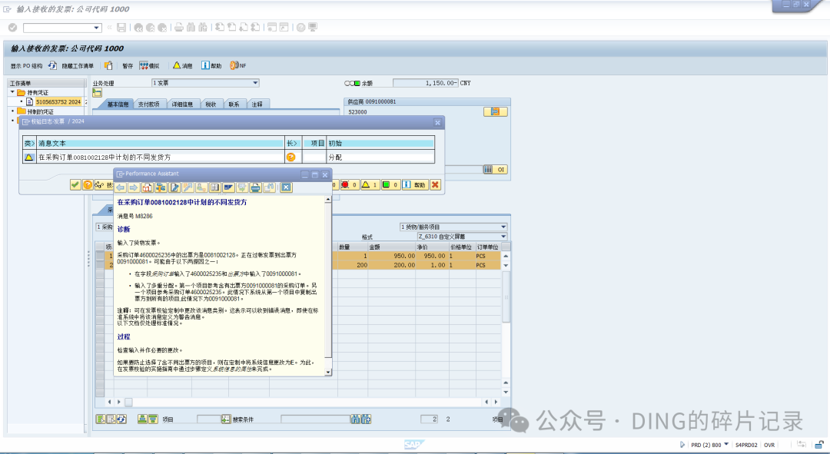The width and height of the screenshot is (830, 454).
Task: Click 帮助 button in the message log dialog
Action: (414, 184)
